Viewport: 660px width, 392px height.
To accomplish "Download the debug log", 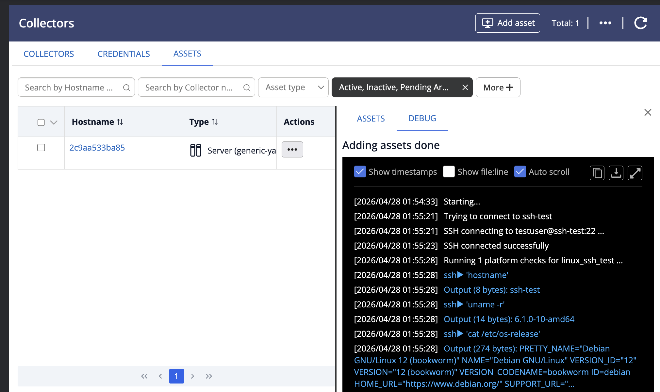I will pos(616,173).
